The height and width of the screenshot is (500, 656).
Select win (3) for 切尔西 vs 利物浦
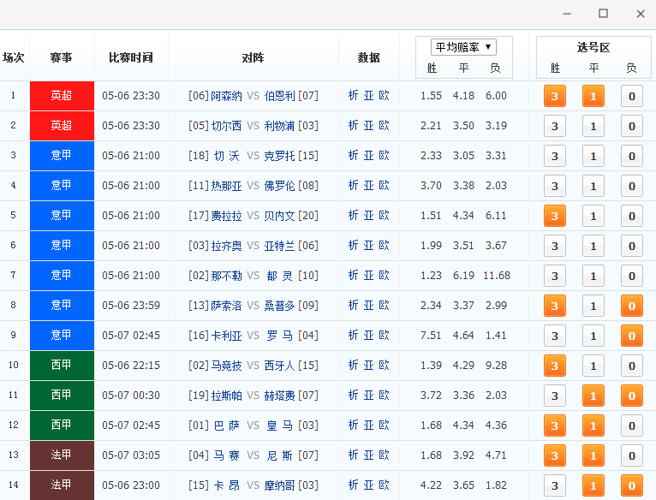click(555, 126)
